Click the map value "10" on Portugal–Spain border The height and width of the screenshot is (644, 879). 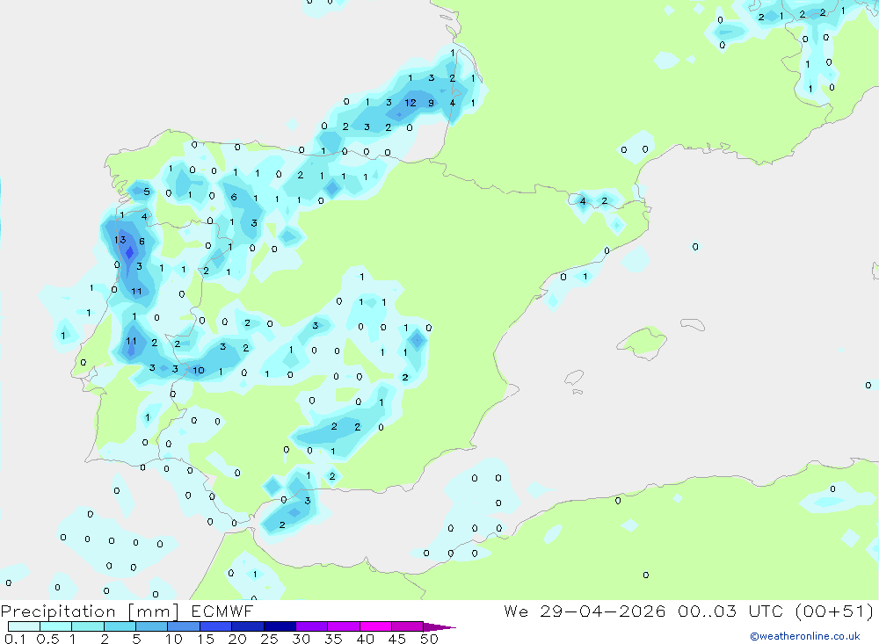(199, 370)
